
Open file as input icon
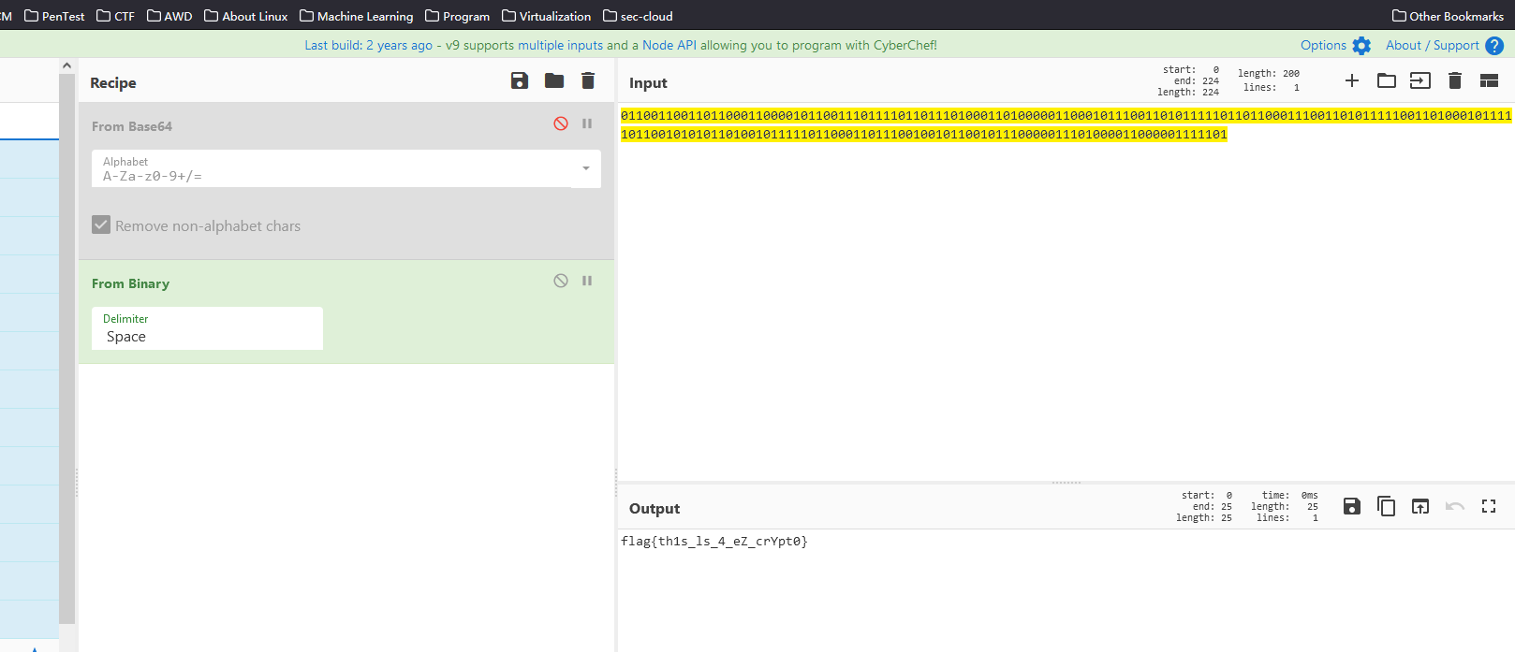tap(1420, 80)
